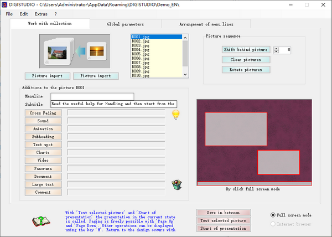Image resolution: width=332 pixels, height=237 pixels.
Task: Click the bottom menu bar strip in preview
Action: click(255, 184)
